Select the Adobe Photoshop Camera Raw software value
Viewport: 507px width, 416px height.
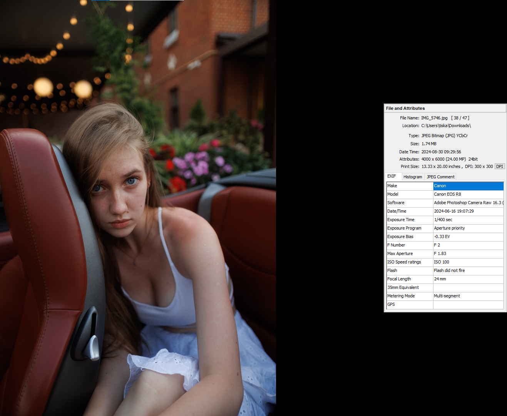pyautogui.click(x=468, y=203)
